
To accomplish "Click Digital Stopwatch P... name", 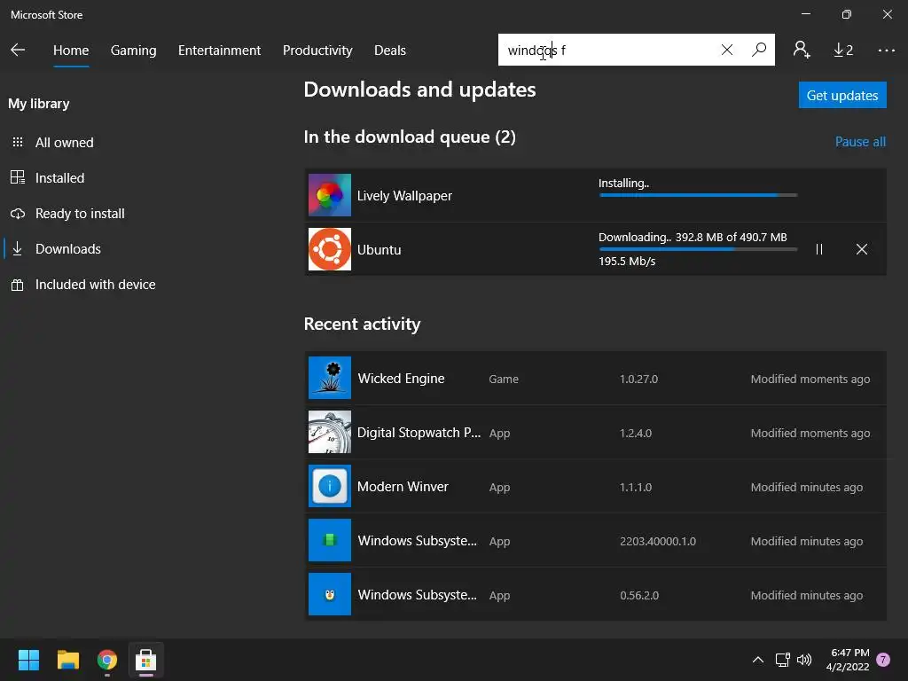I will 419,433.
